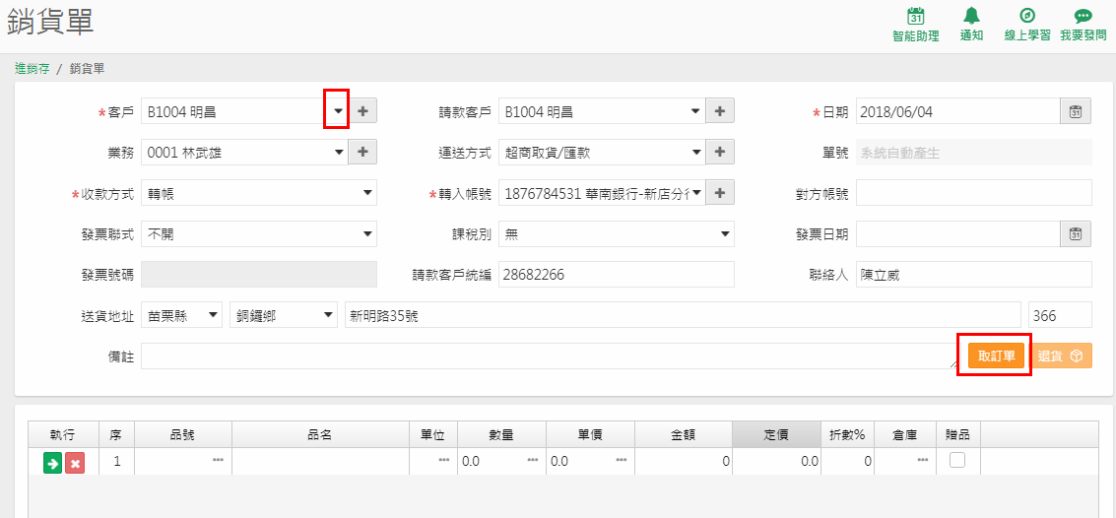Click the 品名 column header
The height and width of the screenshot is (518, 1116).
(x=320, y=434)
